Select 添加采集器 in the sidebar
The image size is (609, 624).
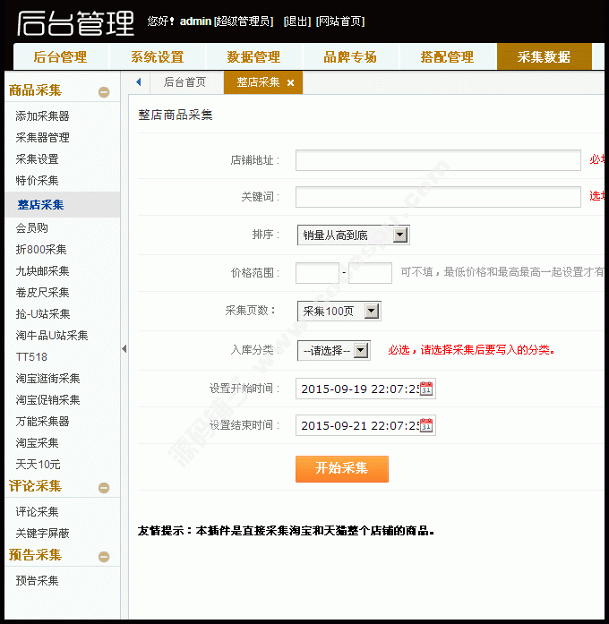point(42,116)
